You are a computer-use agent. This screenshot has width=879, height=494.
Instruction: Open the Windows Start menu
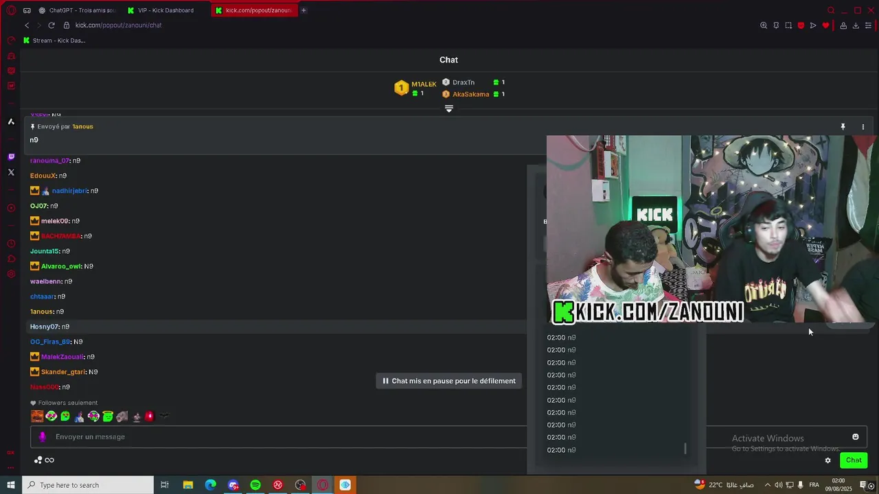click(10, 485)
